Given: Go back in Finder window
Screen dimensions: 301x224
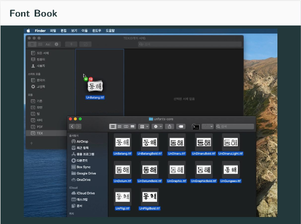Looking at the screenshot, I should [x=72, y=127].
